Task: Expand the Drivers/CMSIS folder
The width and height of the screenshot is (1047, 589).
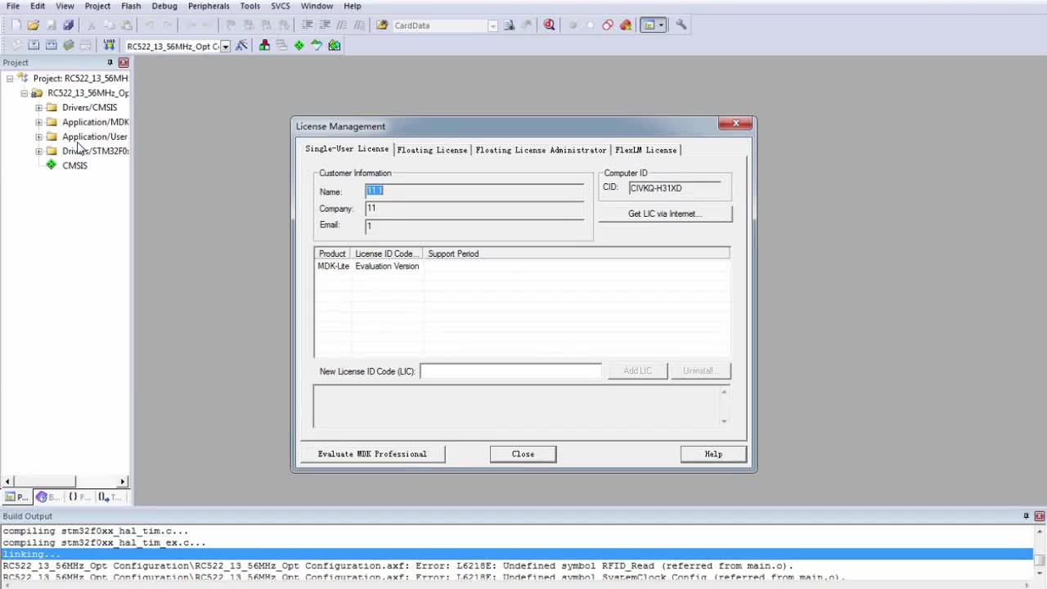Action: pos(38,108)
